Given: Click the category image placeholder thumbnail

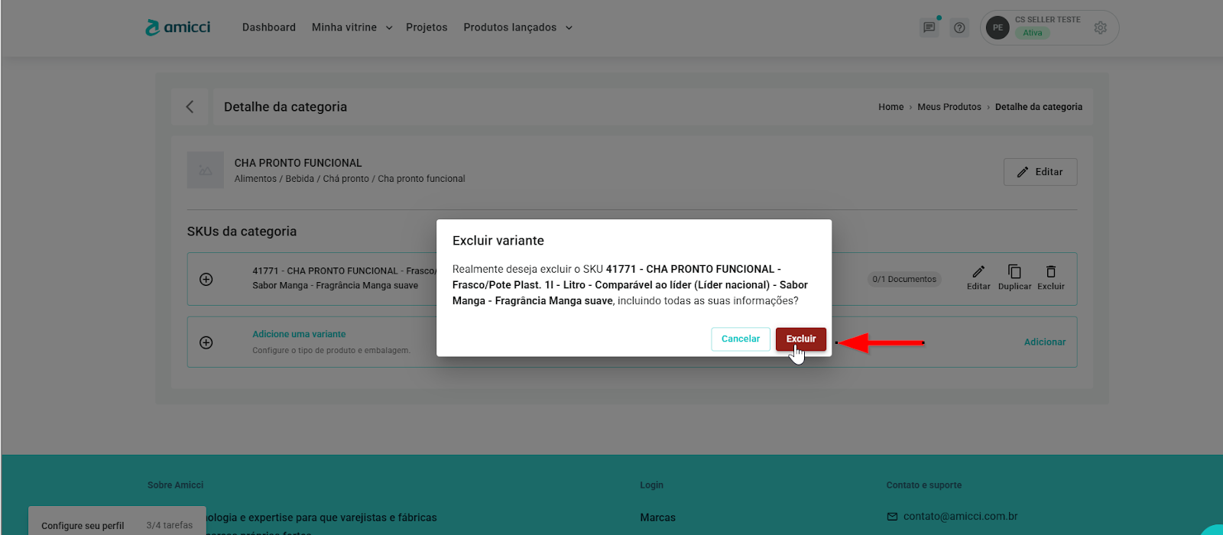Looking at the screenshot, I should [x=206, y=170].
